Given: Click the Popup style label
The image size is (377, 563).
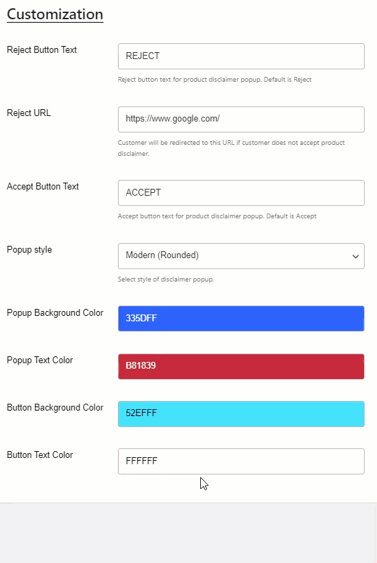Looking at the screenshot, I should [29, 250].
